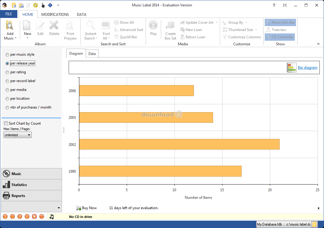This screenshot has height=228, width=324.
Task: Enable Sort Chart by Count checkbox
Action: [6, 123]
